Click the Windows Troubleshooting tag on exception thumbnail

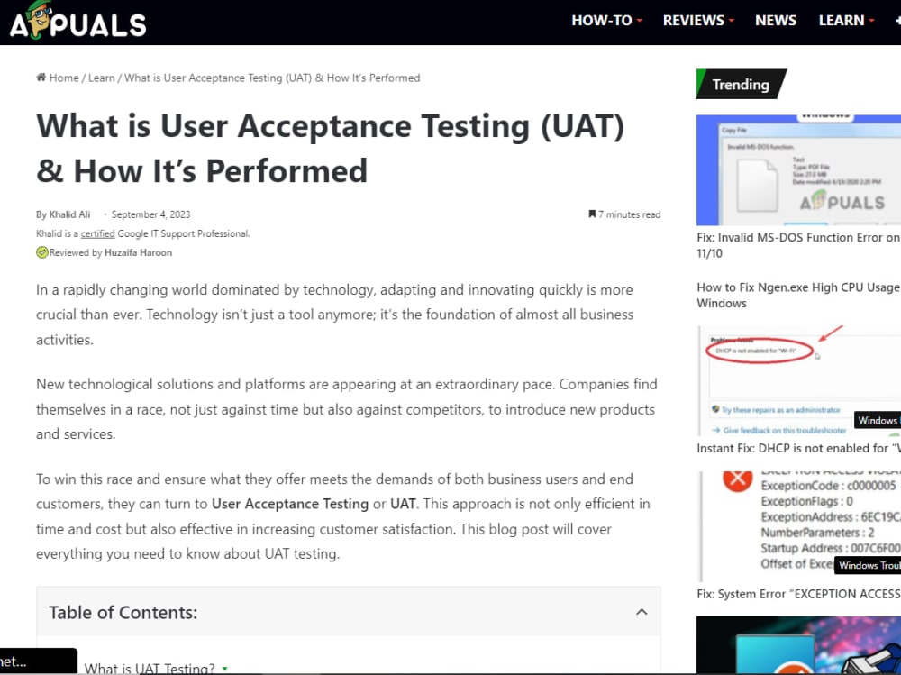pyautogui.click(x=868, y=565)
